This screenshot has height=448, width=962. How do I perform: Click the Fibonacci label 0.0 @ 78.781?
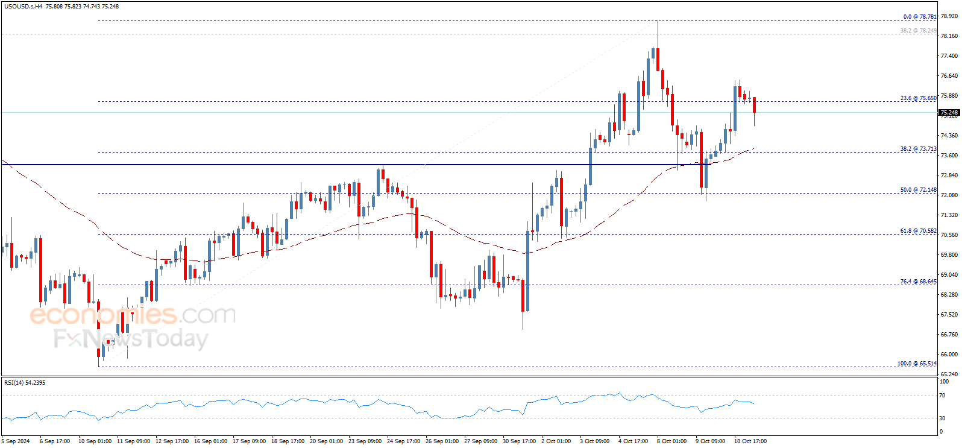[x=920, y=17]
